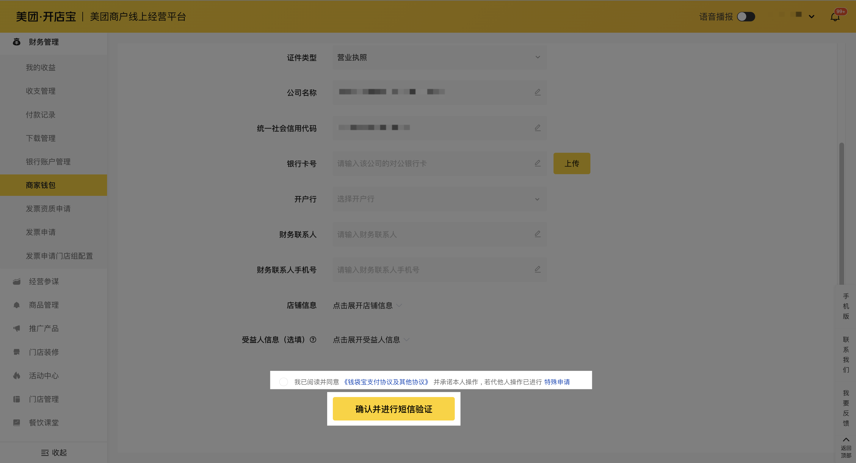
Task: Click edit pencil in 财务联系人手机号 field
Action: click(537, 270)
